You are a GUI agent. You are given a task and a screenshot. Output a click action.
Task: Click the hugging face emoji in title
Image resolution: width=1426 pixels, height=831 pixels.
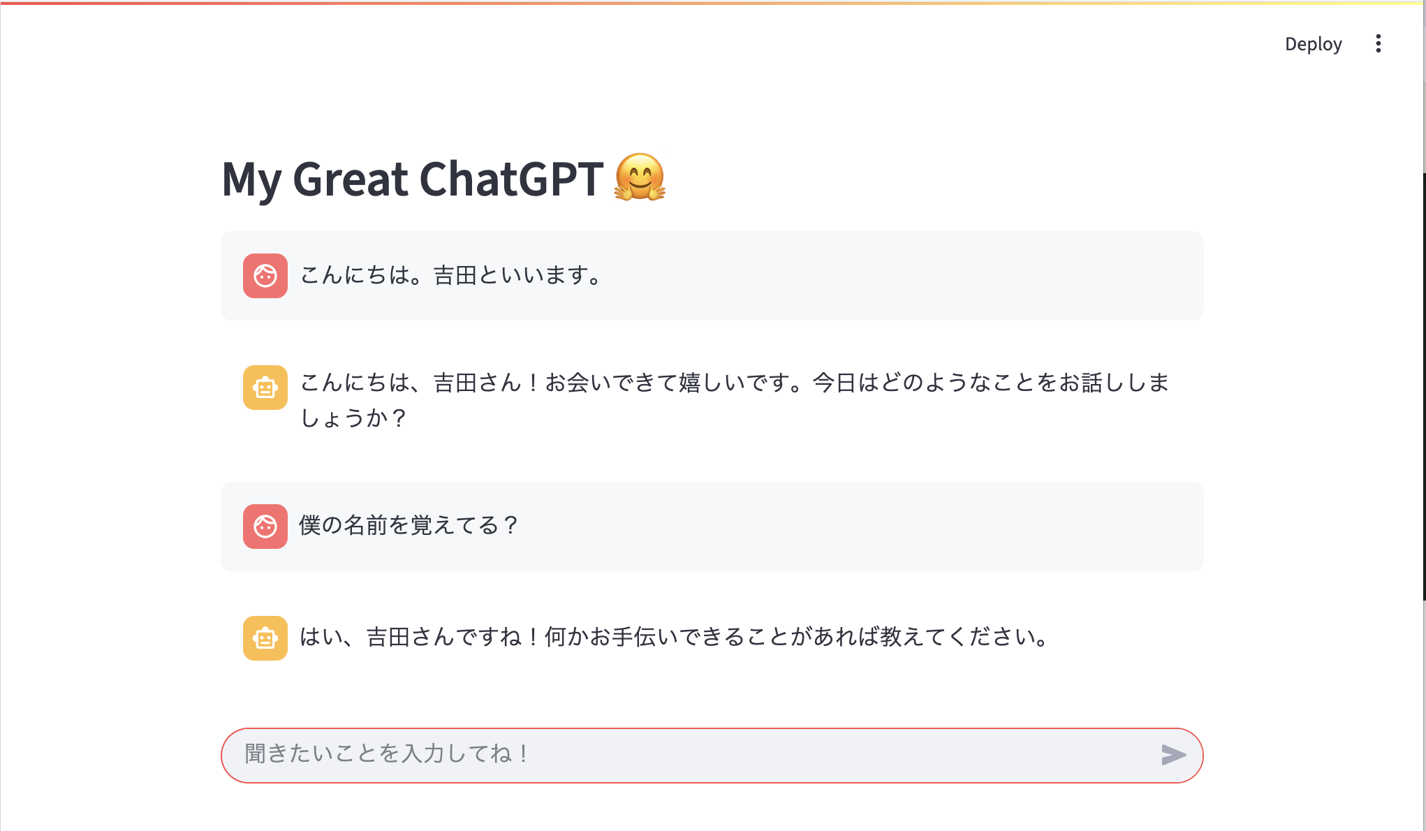[x=640, y=178]
